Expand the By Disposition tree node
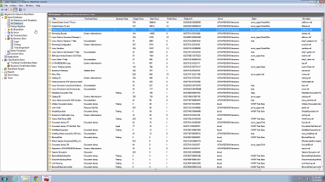Image resolution: width=325 pixels, height=182 pixels. click(6, 29)
